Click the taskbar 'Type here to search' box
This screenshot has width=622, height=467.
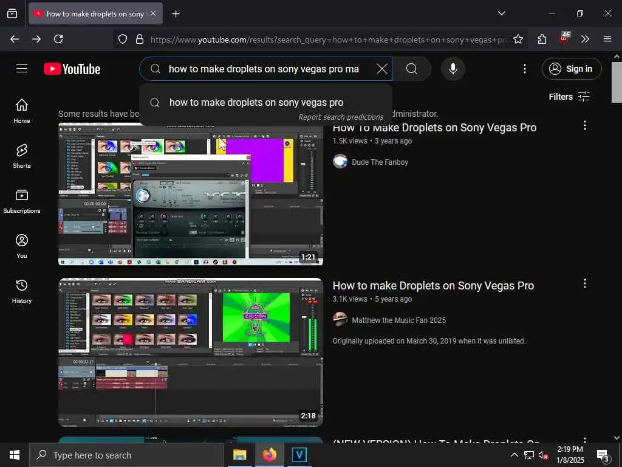[126, 455]
